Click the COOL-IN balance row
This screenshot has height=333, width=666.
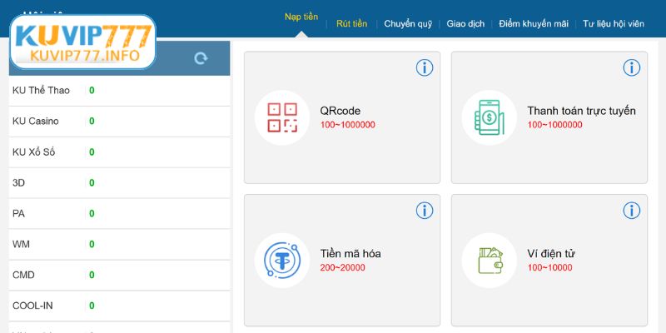[119, 306]
